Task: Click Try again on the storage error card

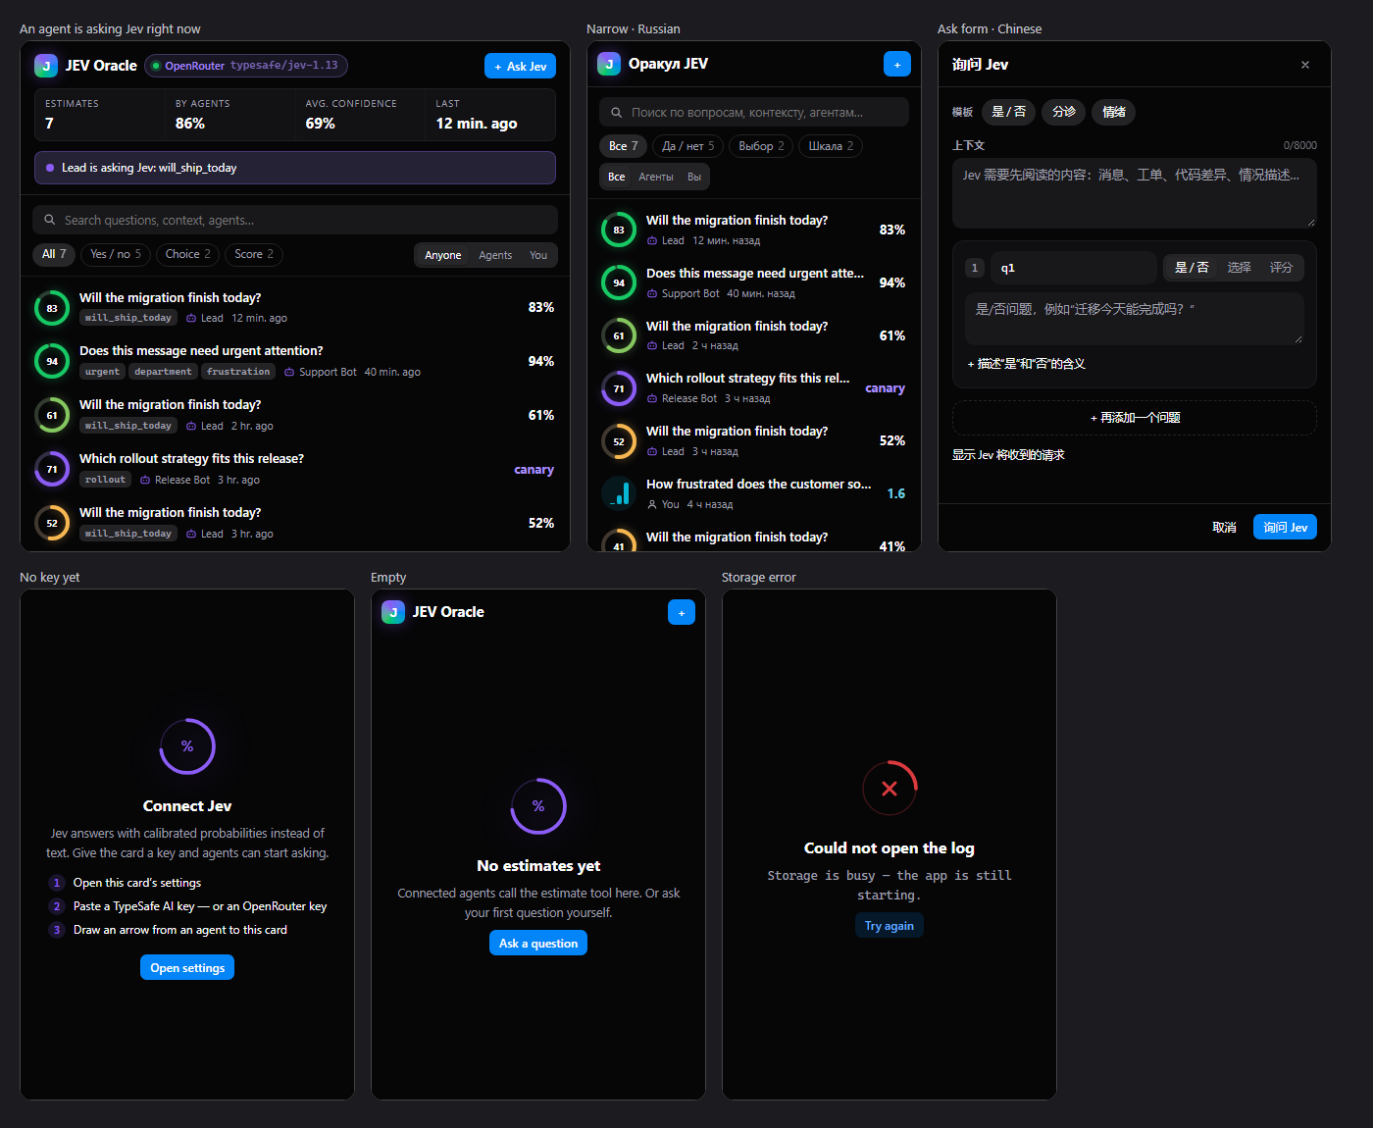Action: (890, 926)
